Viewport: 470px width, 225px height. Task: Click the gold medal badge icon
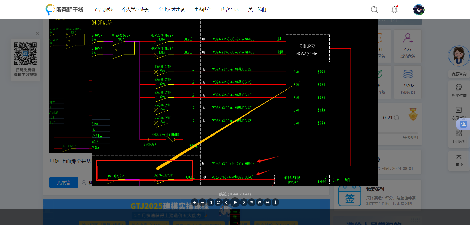pyautogui.click(x=413, y=114)
